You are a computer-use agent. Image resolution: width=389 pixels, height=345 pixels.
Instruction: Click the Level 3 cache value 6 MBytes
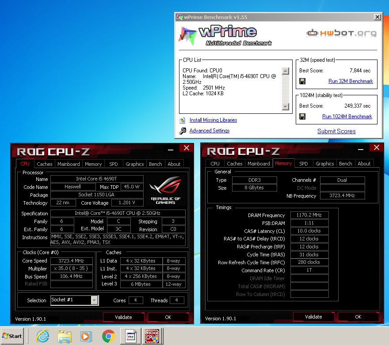(141, 284)
